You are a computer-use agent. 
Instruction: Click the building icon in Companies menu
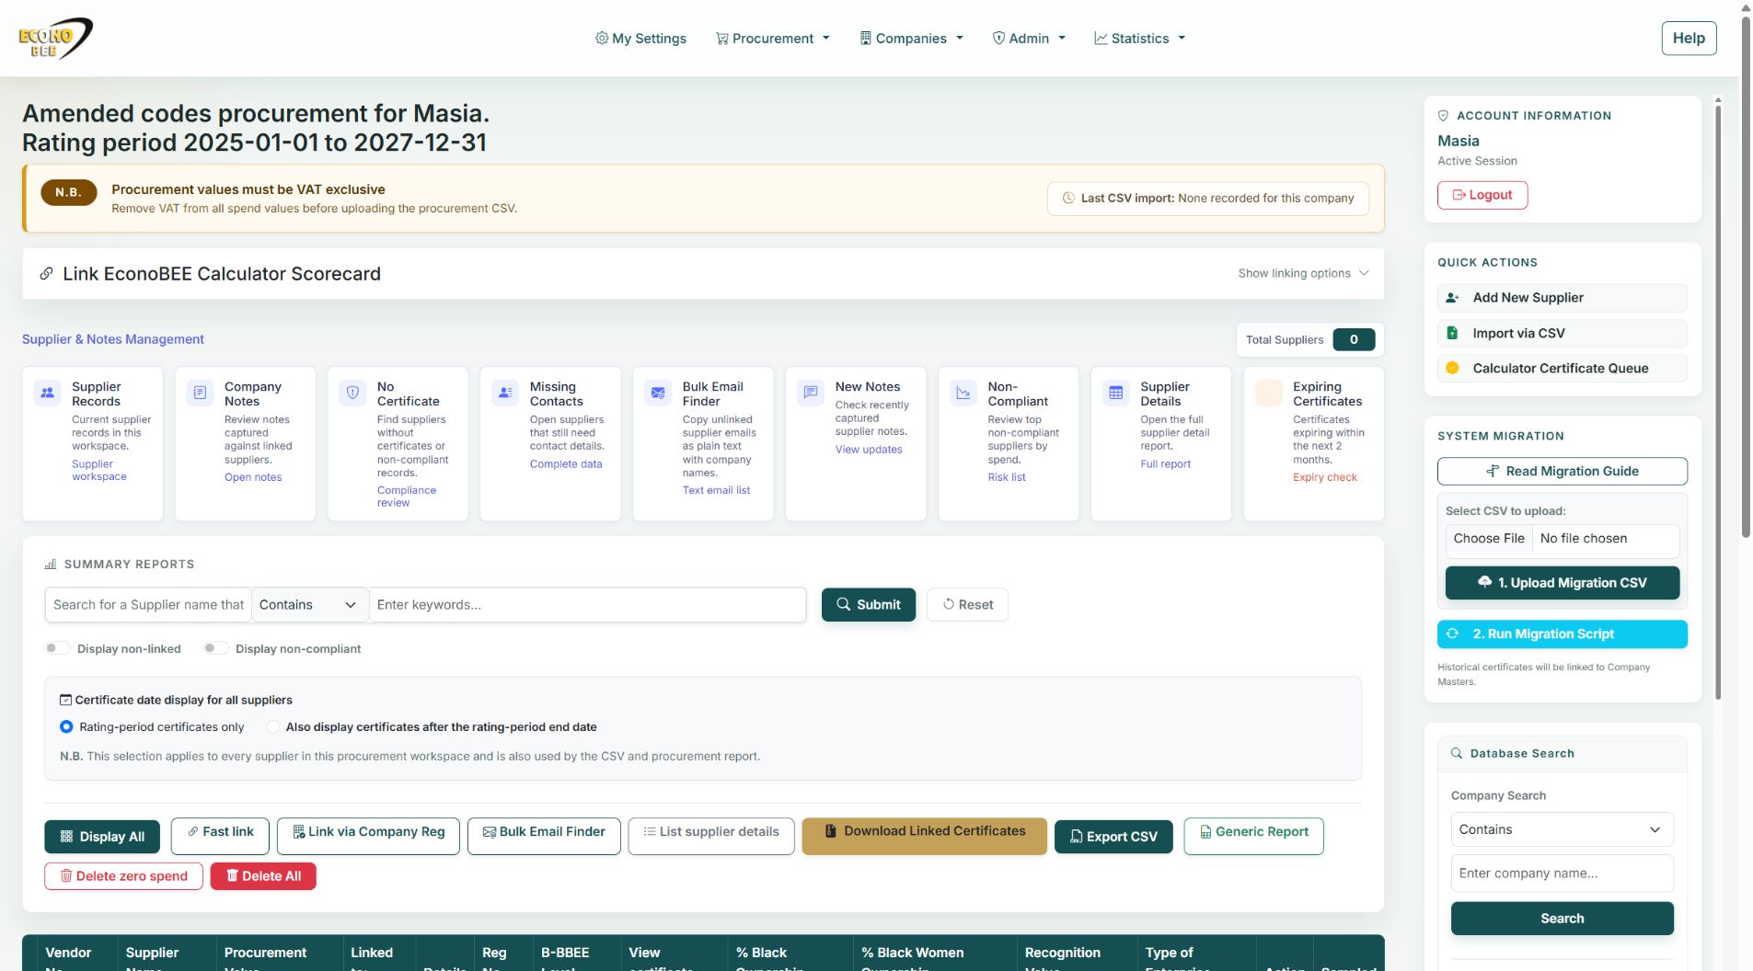tap(865, 39)
